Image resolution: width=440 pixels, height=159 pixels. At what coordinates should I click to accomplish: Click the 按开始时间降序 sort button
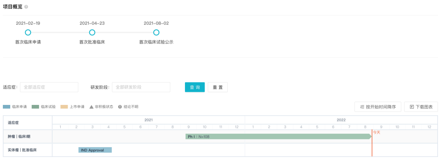378,107
